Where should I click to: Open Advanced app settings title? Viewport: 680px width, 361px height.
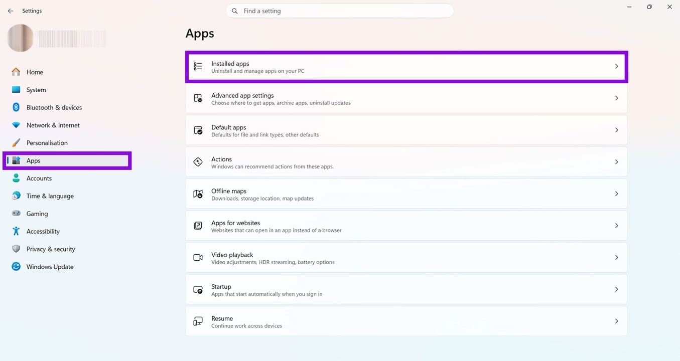click(242, 95)
